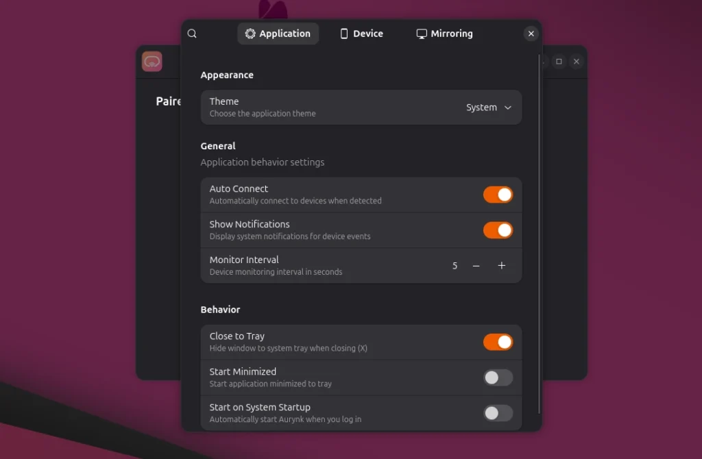Toggle the Close to Tray switch
This screenshot has height=459, width=702.
coord(498,342)
